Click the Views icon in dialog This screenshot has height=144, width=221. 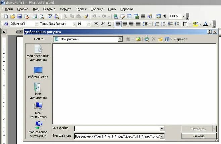tap(167, 39)
